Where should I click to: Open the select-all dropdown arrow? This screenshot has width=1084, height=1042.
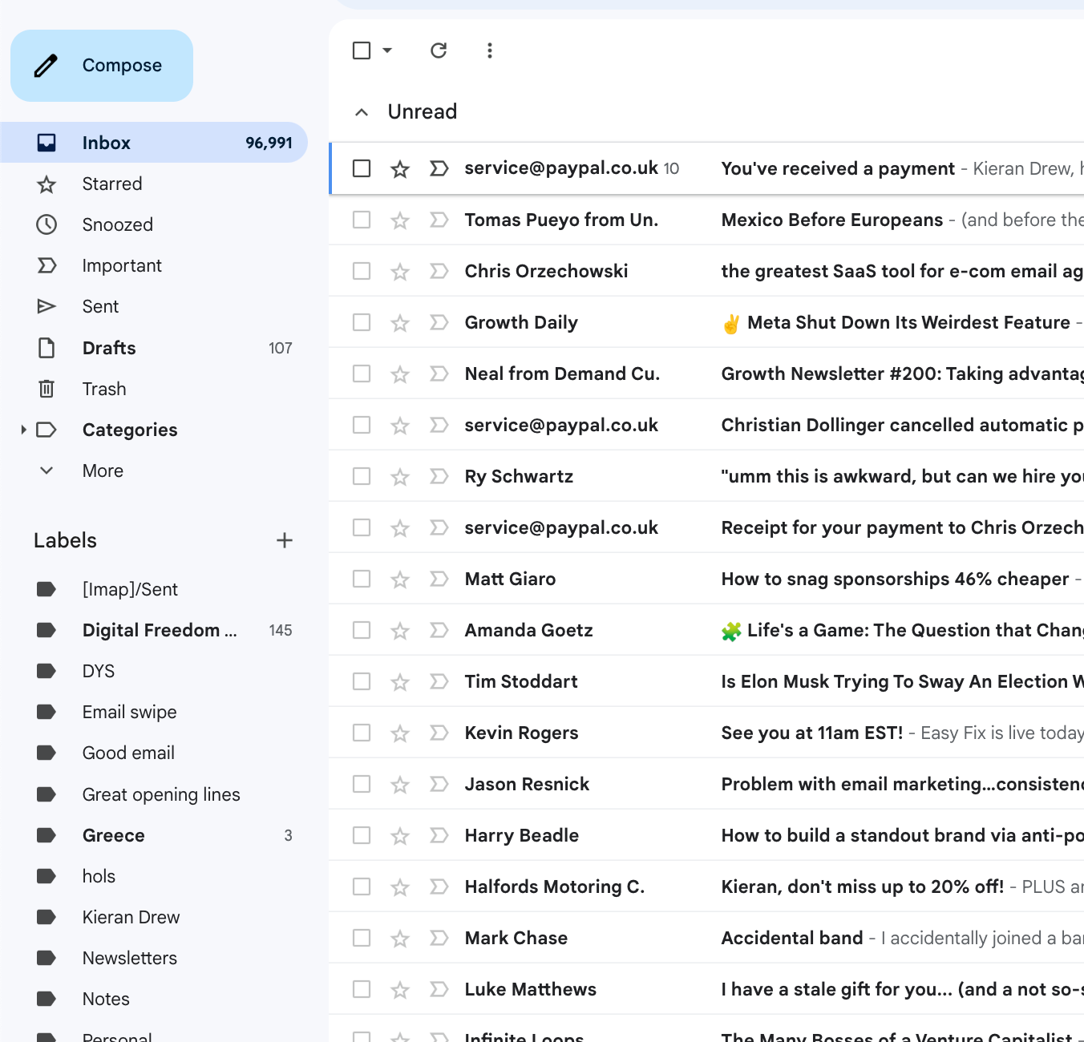tap(387, 50)
